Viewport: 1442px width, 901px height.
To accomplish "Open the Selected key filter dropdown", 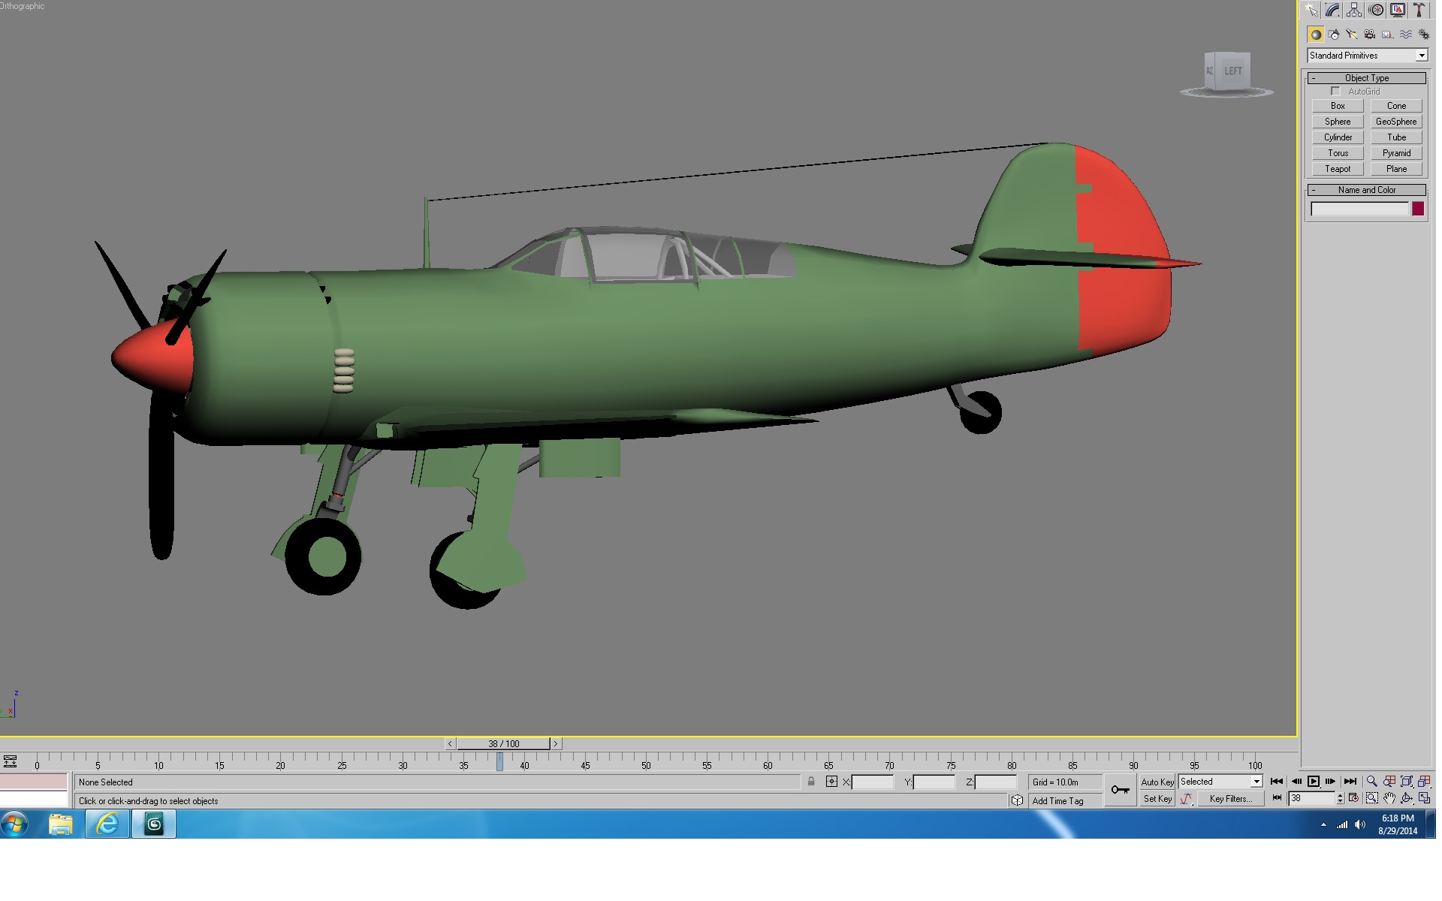I will click(1220, 782).
